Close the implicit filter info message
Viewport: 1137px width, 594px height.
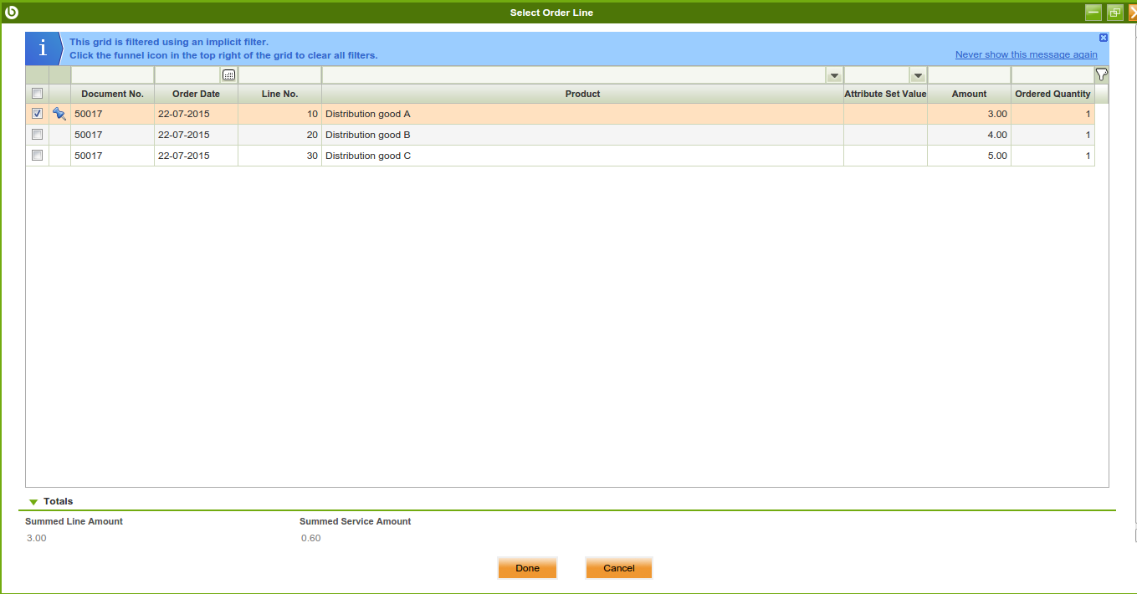1103,38
